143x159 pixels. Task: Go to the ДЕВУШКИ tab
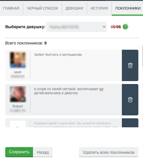coord(74,8)
